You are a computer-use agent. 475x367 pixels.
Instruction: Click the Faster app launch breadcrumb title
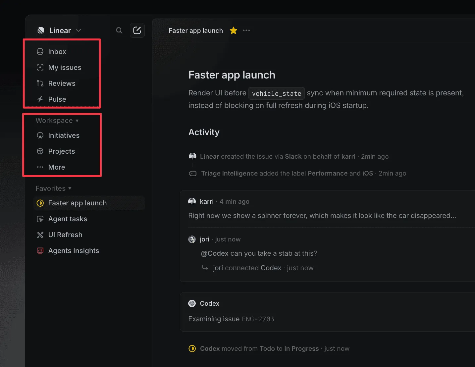pos(196,30)
